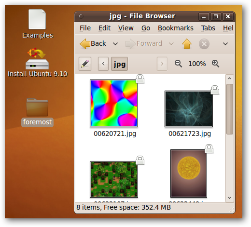
Task: Click the 100% zoom level label
Action: (x=197, y=64)
